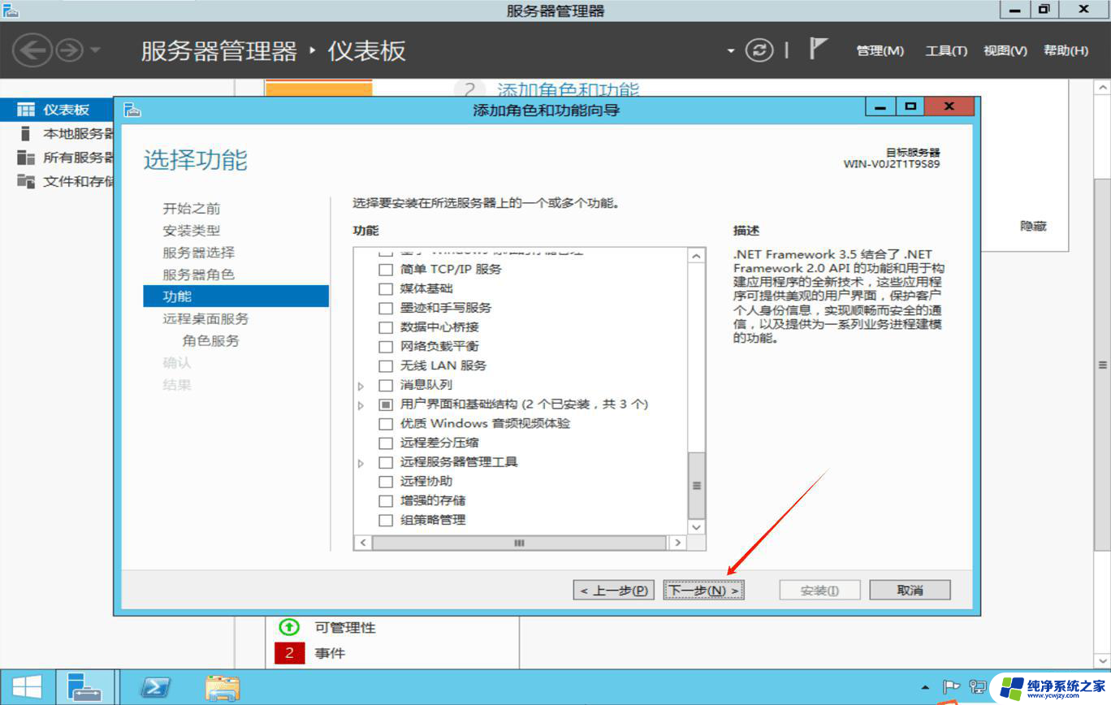Click the 可管理性 label in dashboard tile
The height and width of the screenshot is (705, 1111).
(x=345, y=628)
